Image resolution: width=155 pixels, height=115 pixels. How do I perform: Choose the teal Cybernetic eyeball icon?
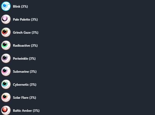(x=6, y=84)
